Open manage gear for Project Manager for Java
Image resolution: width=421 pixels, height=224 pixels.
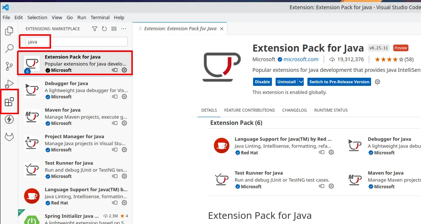tap(124, 150)
